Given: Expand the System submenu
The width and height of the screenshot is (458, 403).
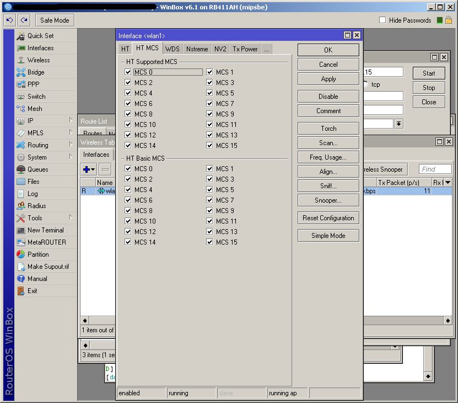Looking at the screenshot, I should tap(71, 157).
